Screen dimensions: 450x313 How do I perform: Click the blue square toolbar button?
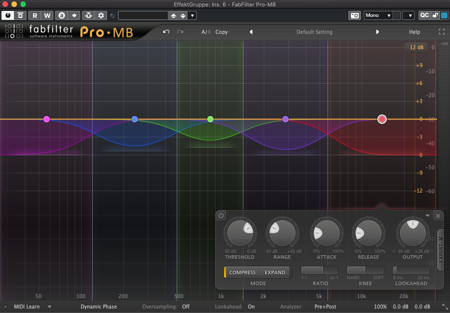tap(444, 15)
